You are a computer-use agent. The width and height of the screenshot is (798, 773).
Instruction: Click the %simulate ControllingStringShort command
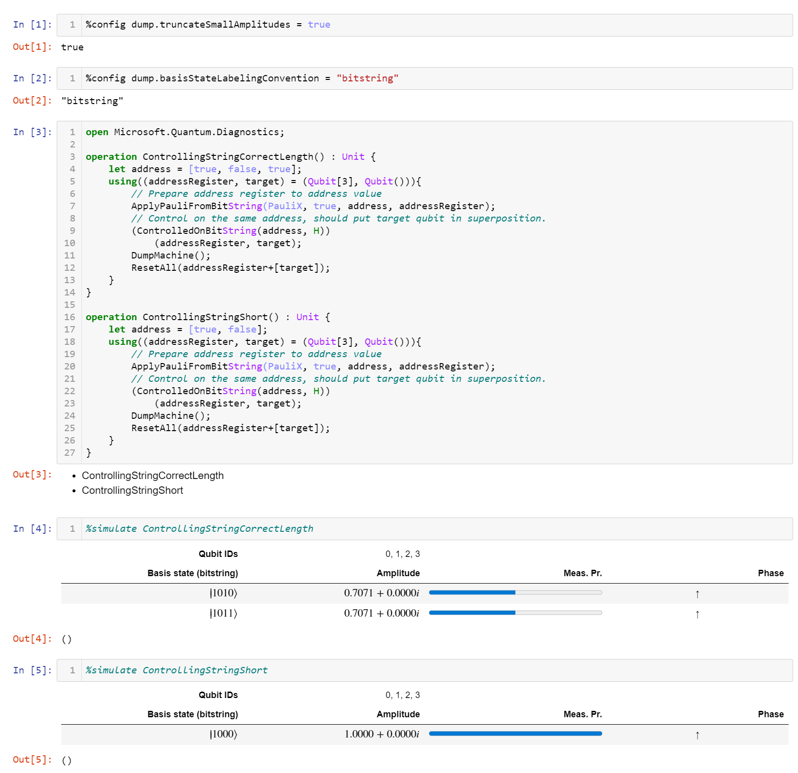(x=176, y=670)
